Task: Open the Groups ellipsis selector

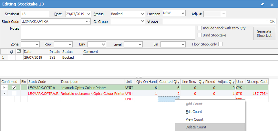Action: tap(266, 21)
